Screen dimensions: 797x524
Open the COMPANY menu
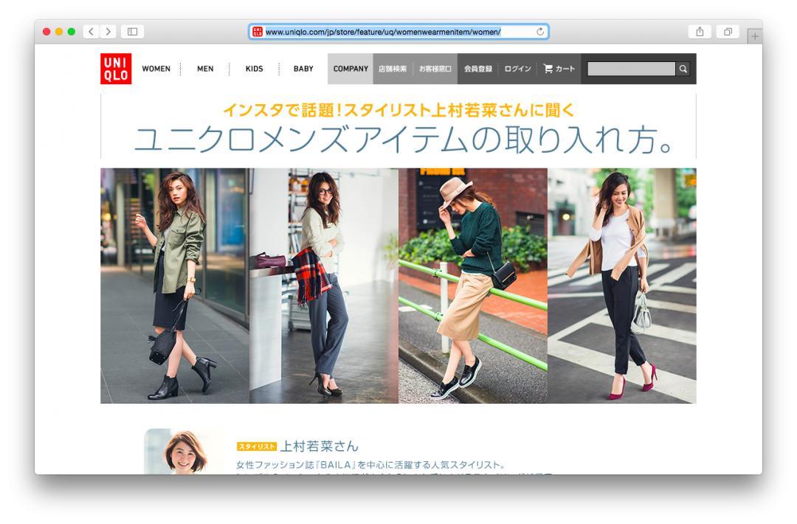point(350,69)
